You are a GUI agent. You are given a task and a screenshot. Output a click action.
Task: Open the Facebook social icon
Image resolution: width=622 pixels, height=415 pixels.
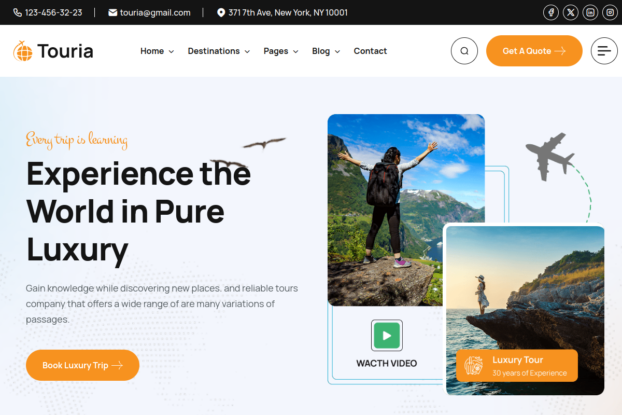click(x=551, y=12)
